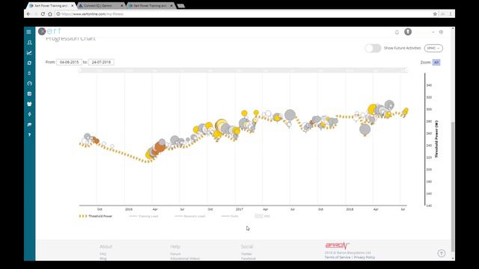Click the browser home button
The height and width of the screenshot is (269, 479).
[50, 14]
